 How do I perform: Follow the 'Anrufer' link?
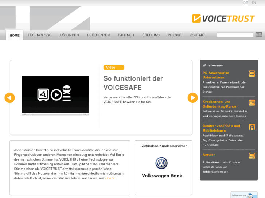tap(209, 155)
